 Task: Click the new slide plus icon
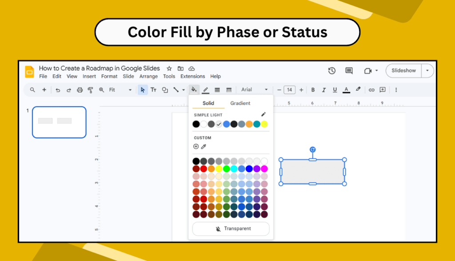tap(44, 90)
